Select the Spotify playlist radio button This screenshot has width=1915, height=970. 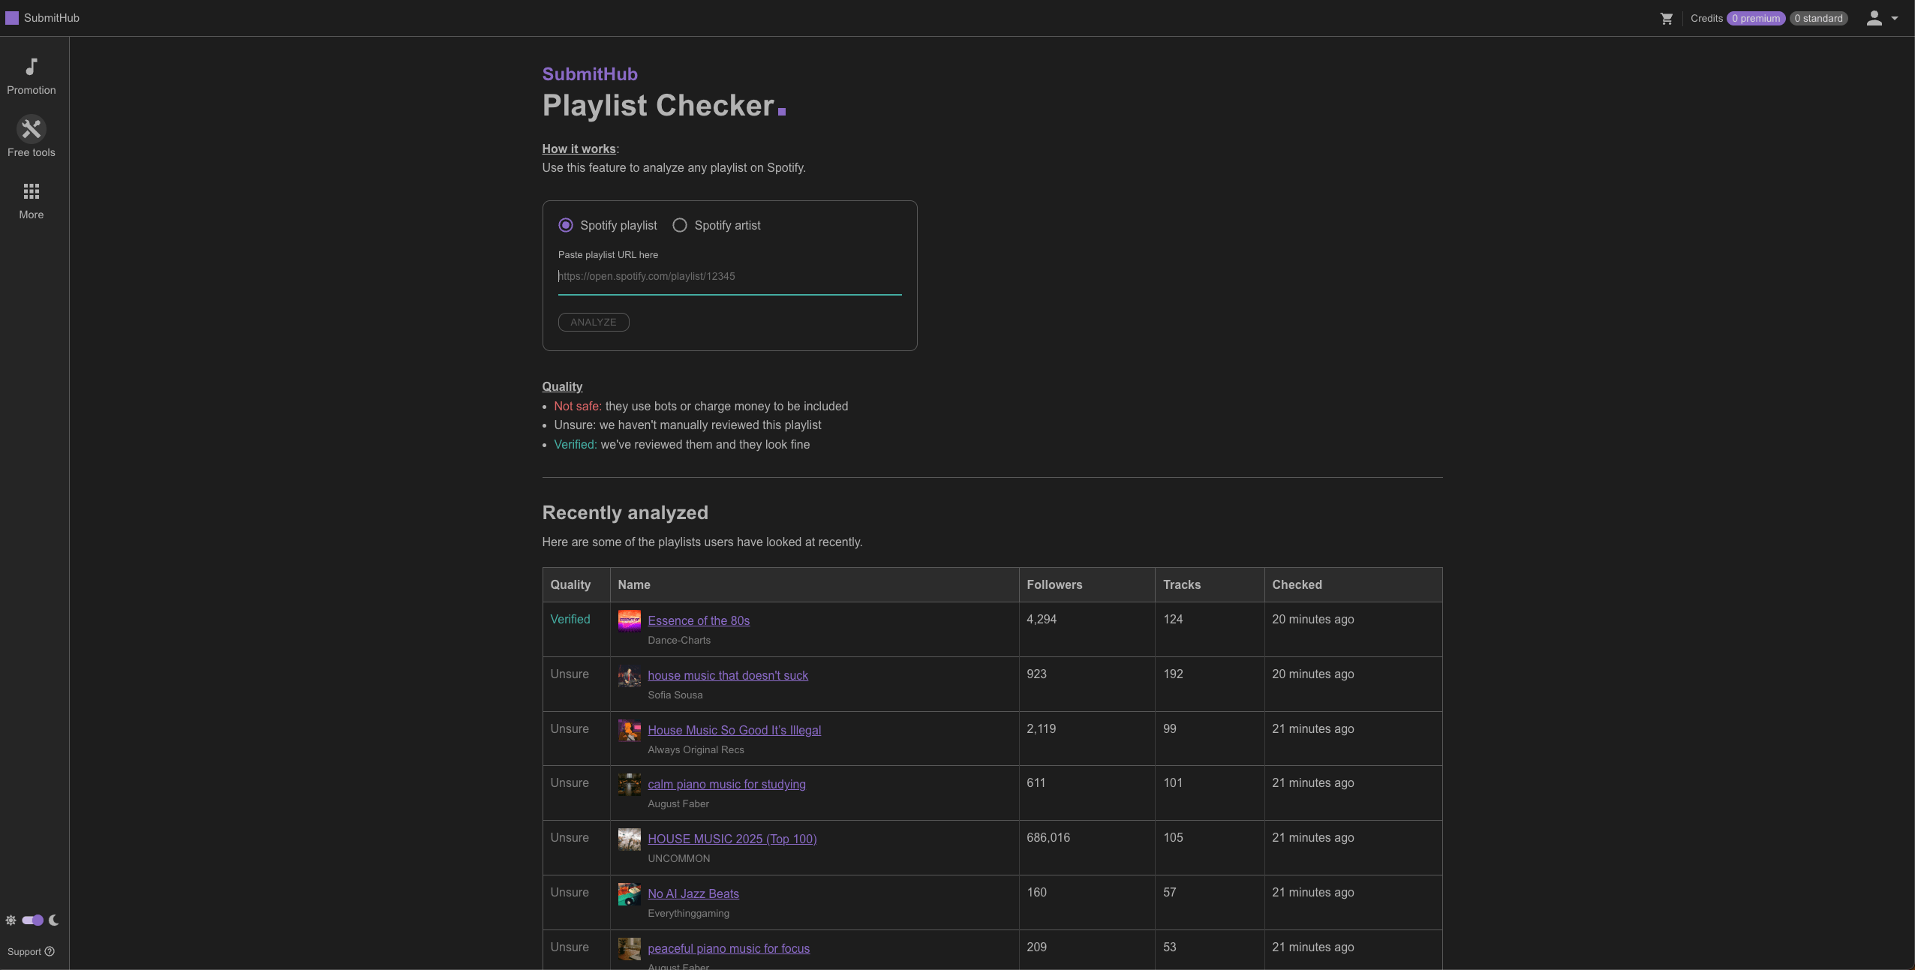point(566,225)
